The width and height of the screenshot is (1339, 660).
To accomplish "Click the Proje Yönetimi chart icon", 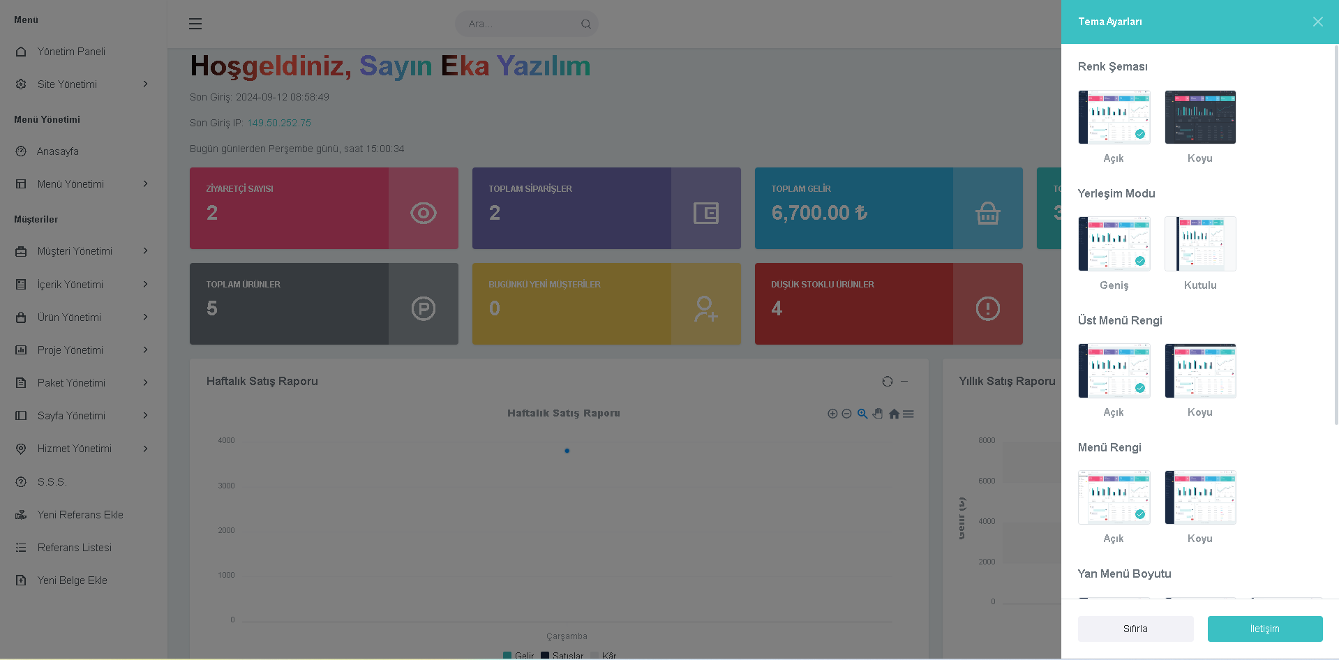I will (x=21, y=350).
